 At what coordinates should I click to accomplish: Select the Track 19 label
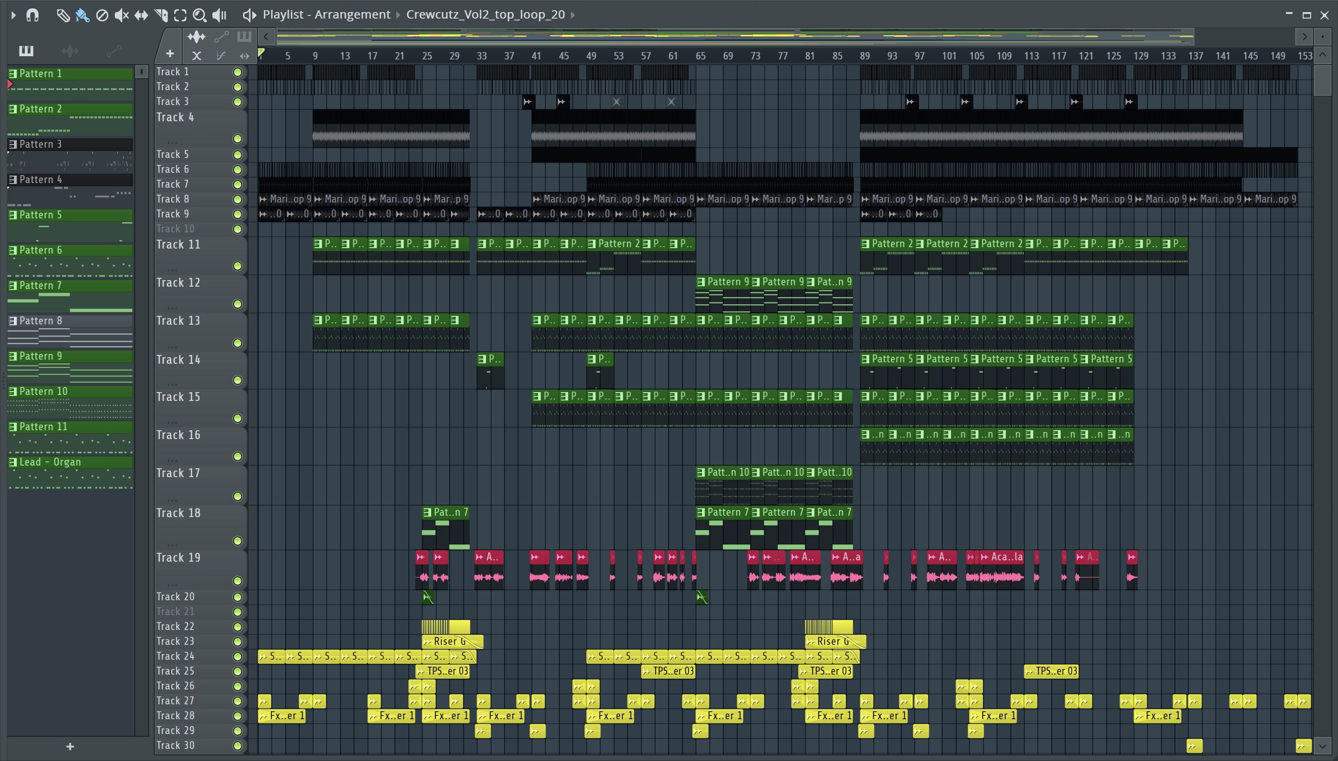pyautogui.click(x=178, y=558)
